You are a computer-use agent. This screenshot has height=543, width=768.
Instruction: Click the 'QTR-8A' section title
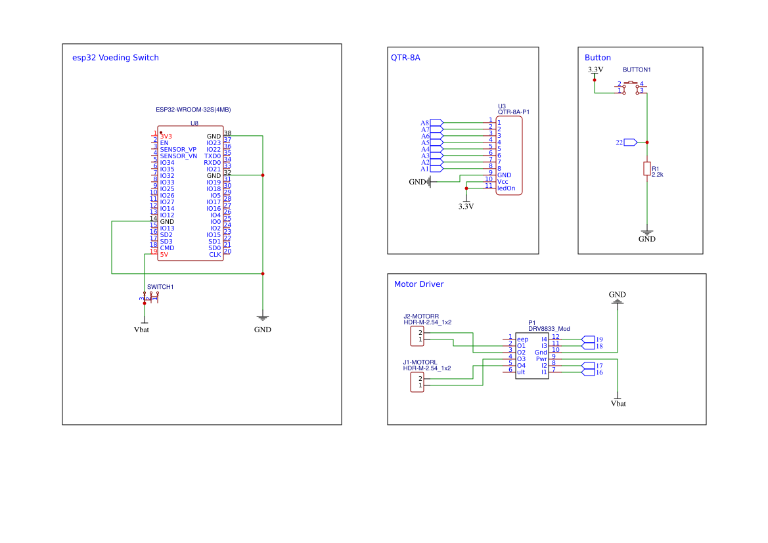pyautogui.click(x=405, y=58)
